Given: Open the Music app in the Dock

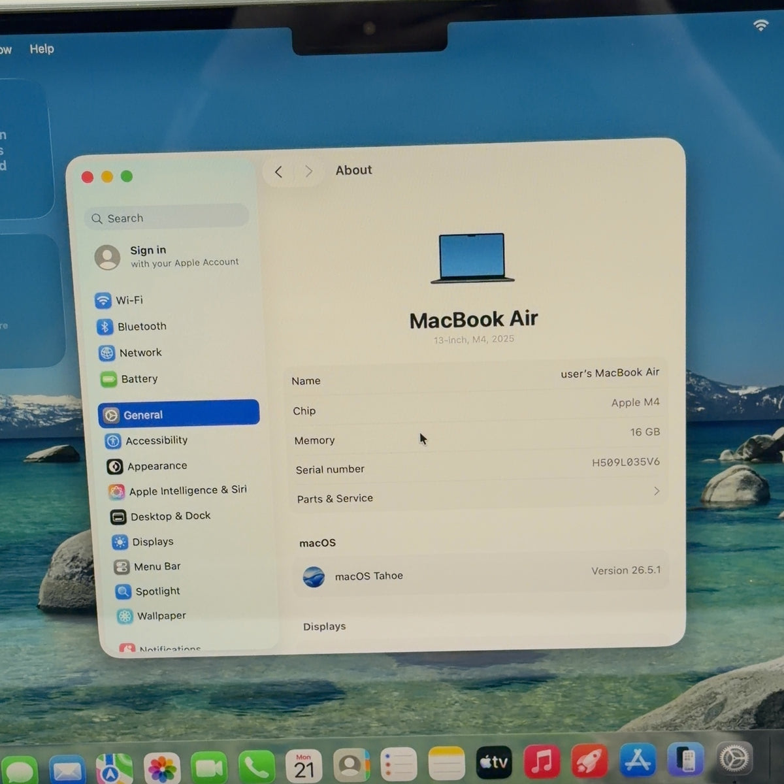Looking at the screenshot, I should (x=542, y=761).
